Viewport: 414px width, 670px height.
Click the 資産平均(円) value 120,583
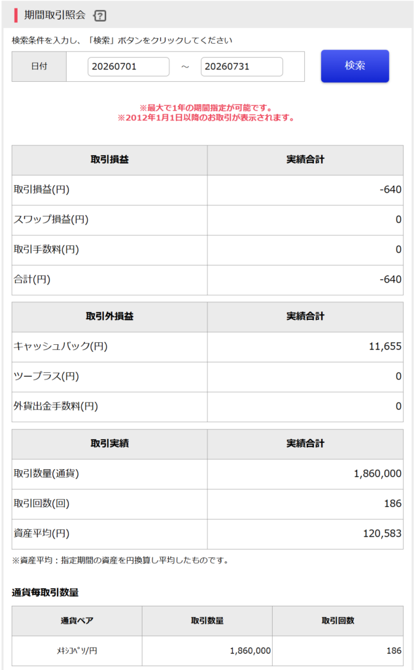click(x=382, y=534)
